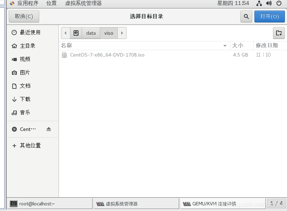Click the GNOME activities foot icon

pos(12,3)
